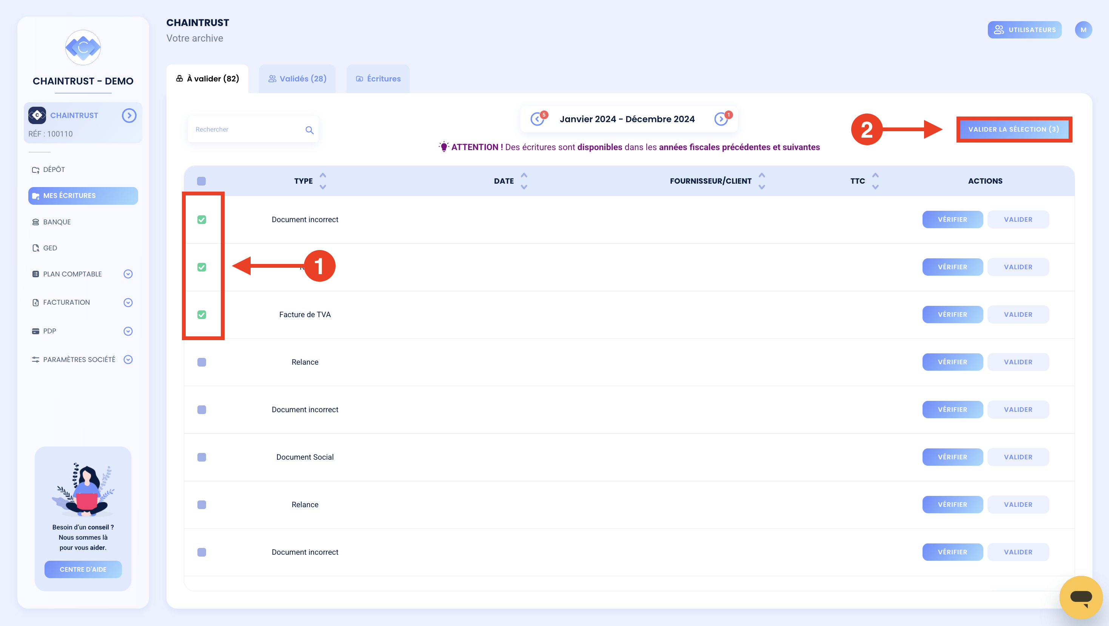Click the RÉF : 100110 reference text

(50, 134)
